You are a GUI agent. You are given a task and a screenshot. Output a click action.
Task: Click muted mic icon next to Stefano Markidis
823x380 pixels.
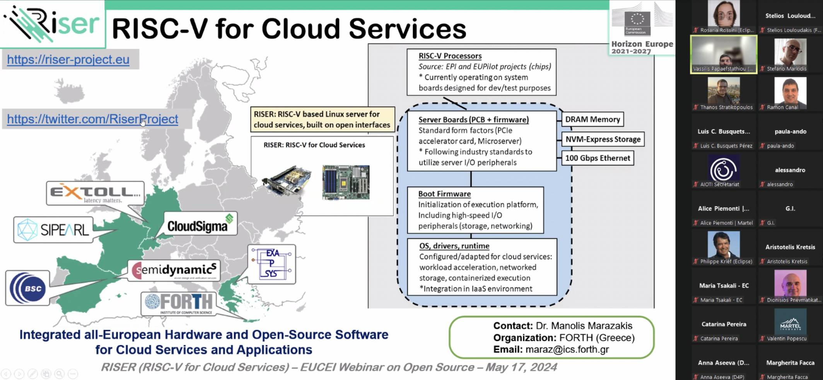click(x=763, y=69)
